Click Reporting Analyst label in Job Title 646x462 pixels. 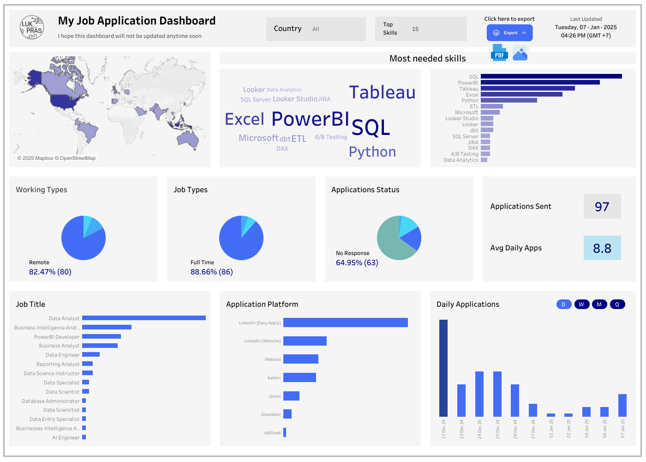point(58,364)
